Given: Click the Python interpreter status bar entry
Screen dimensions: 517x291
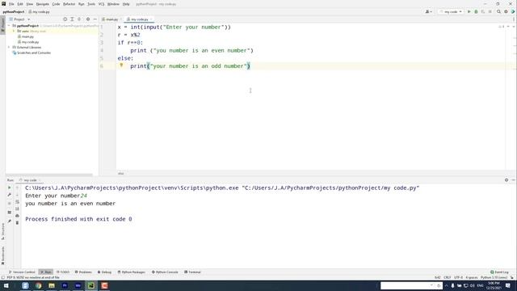Looking at the screenshot, I should pos(494,277).
